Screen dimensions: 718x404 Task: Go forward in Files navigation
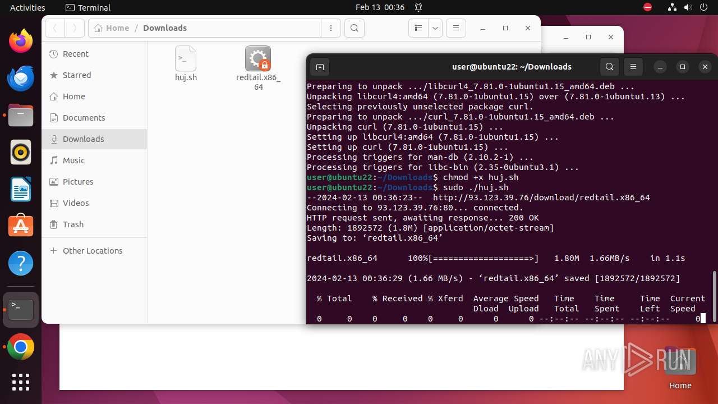click(x=75, y=28)
